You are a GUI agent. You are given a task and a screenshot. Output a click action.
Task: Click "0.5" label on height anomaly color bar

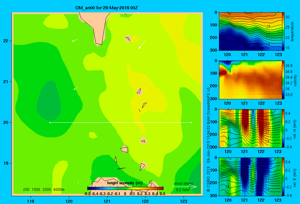pos(162,194)
